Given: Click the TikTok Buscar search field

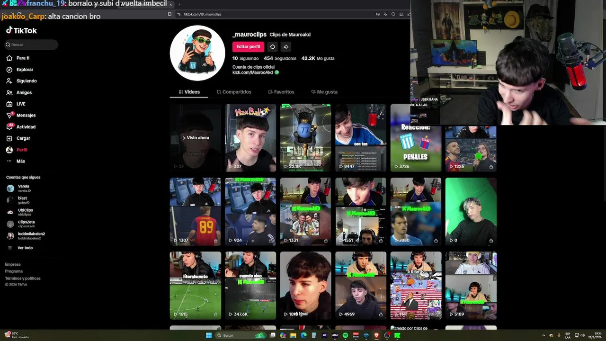Looking at the screenshot, I should 31,45.
